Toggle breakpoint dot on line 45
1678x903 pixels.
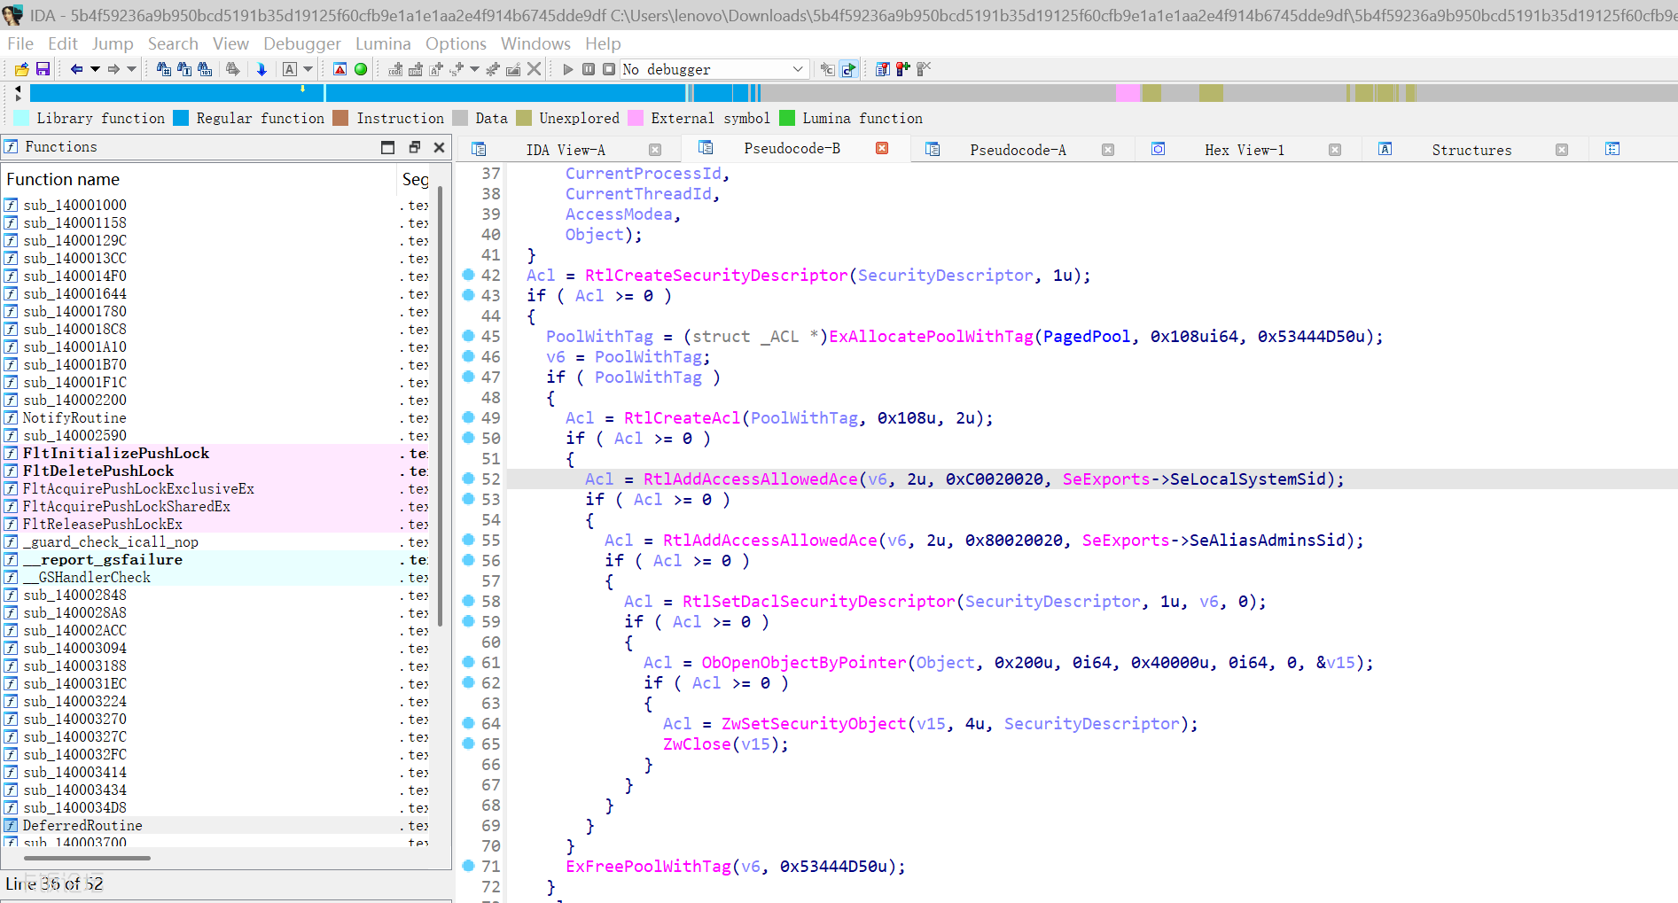[468, 336]
